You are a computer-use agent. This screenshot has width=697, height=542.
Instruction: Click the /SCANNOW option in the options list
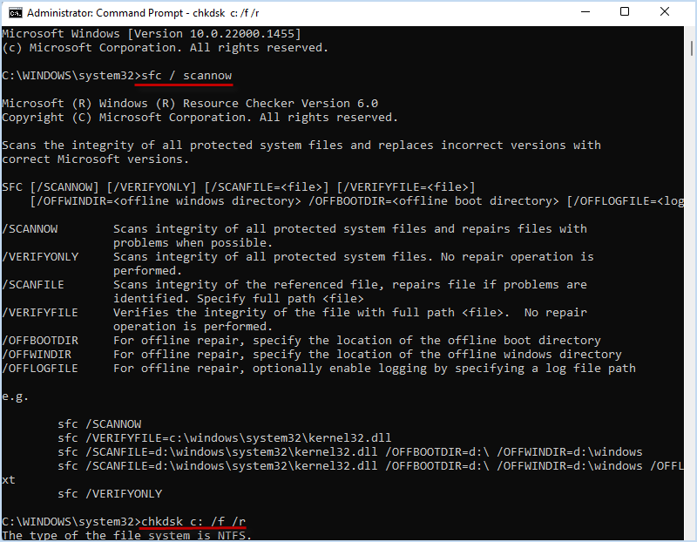(30, 229)
